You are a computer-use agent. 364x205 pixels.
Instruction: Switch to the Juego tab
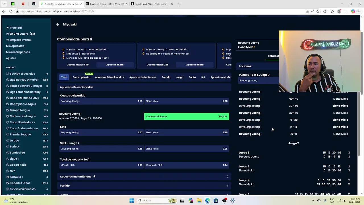point(179,77)
